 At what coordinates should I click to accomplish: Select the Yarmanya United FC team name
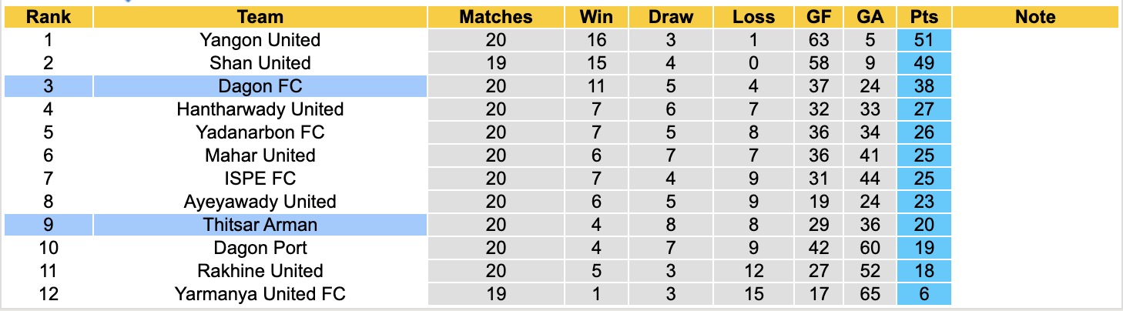260,294
